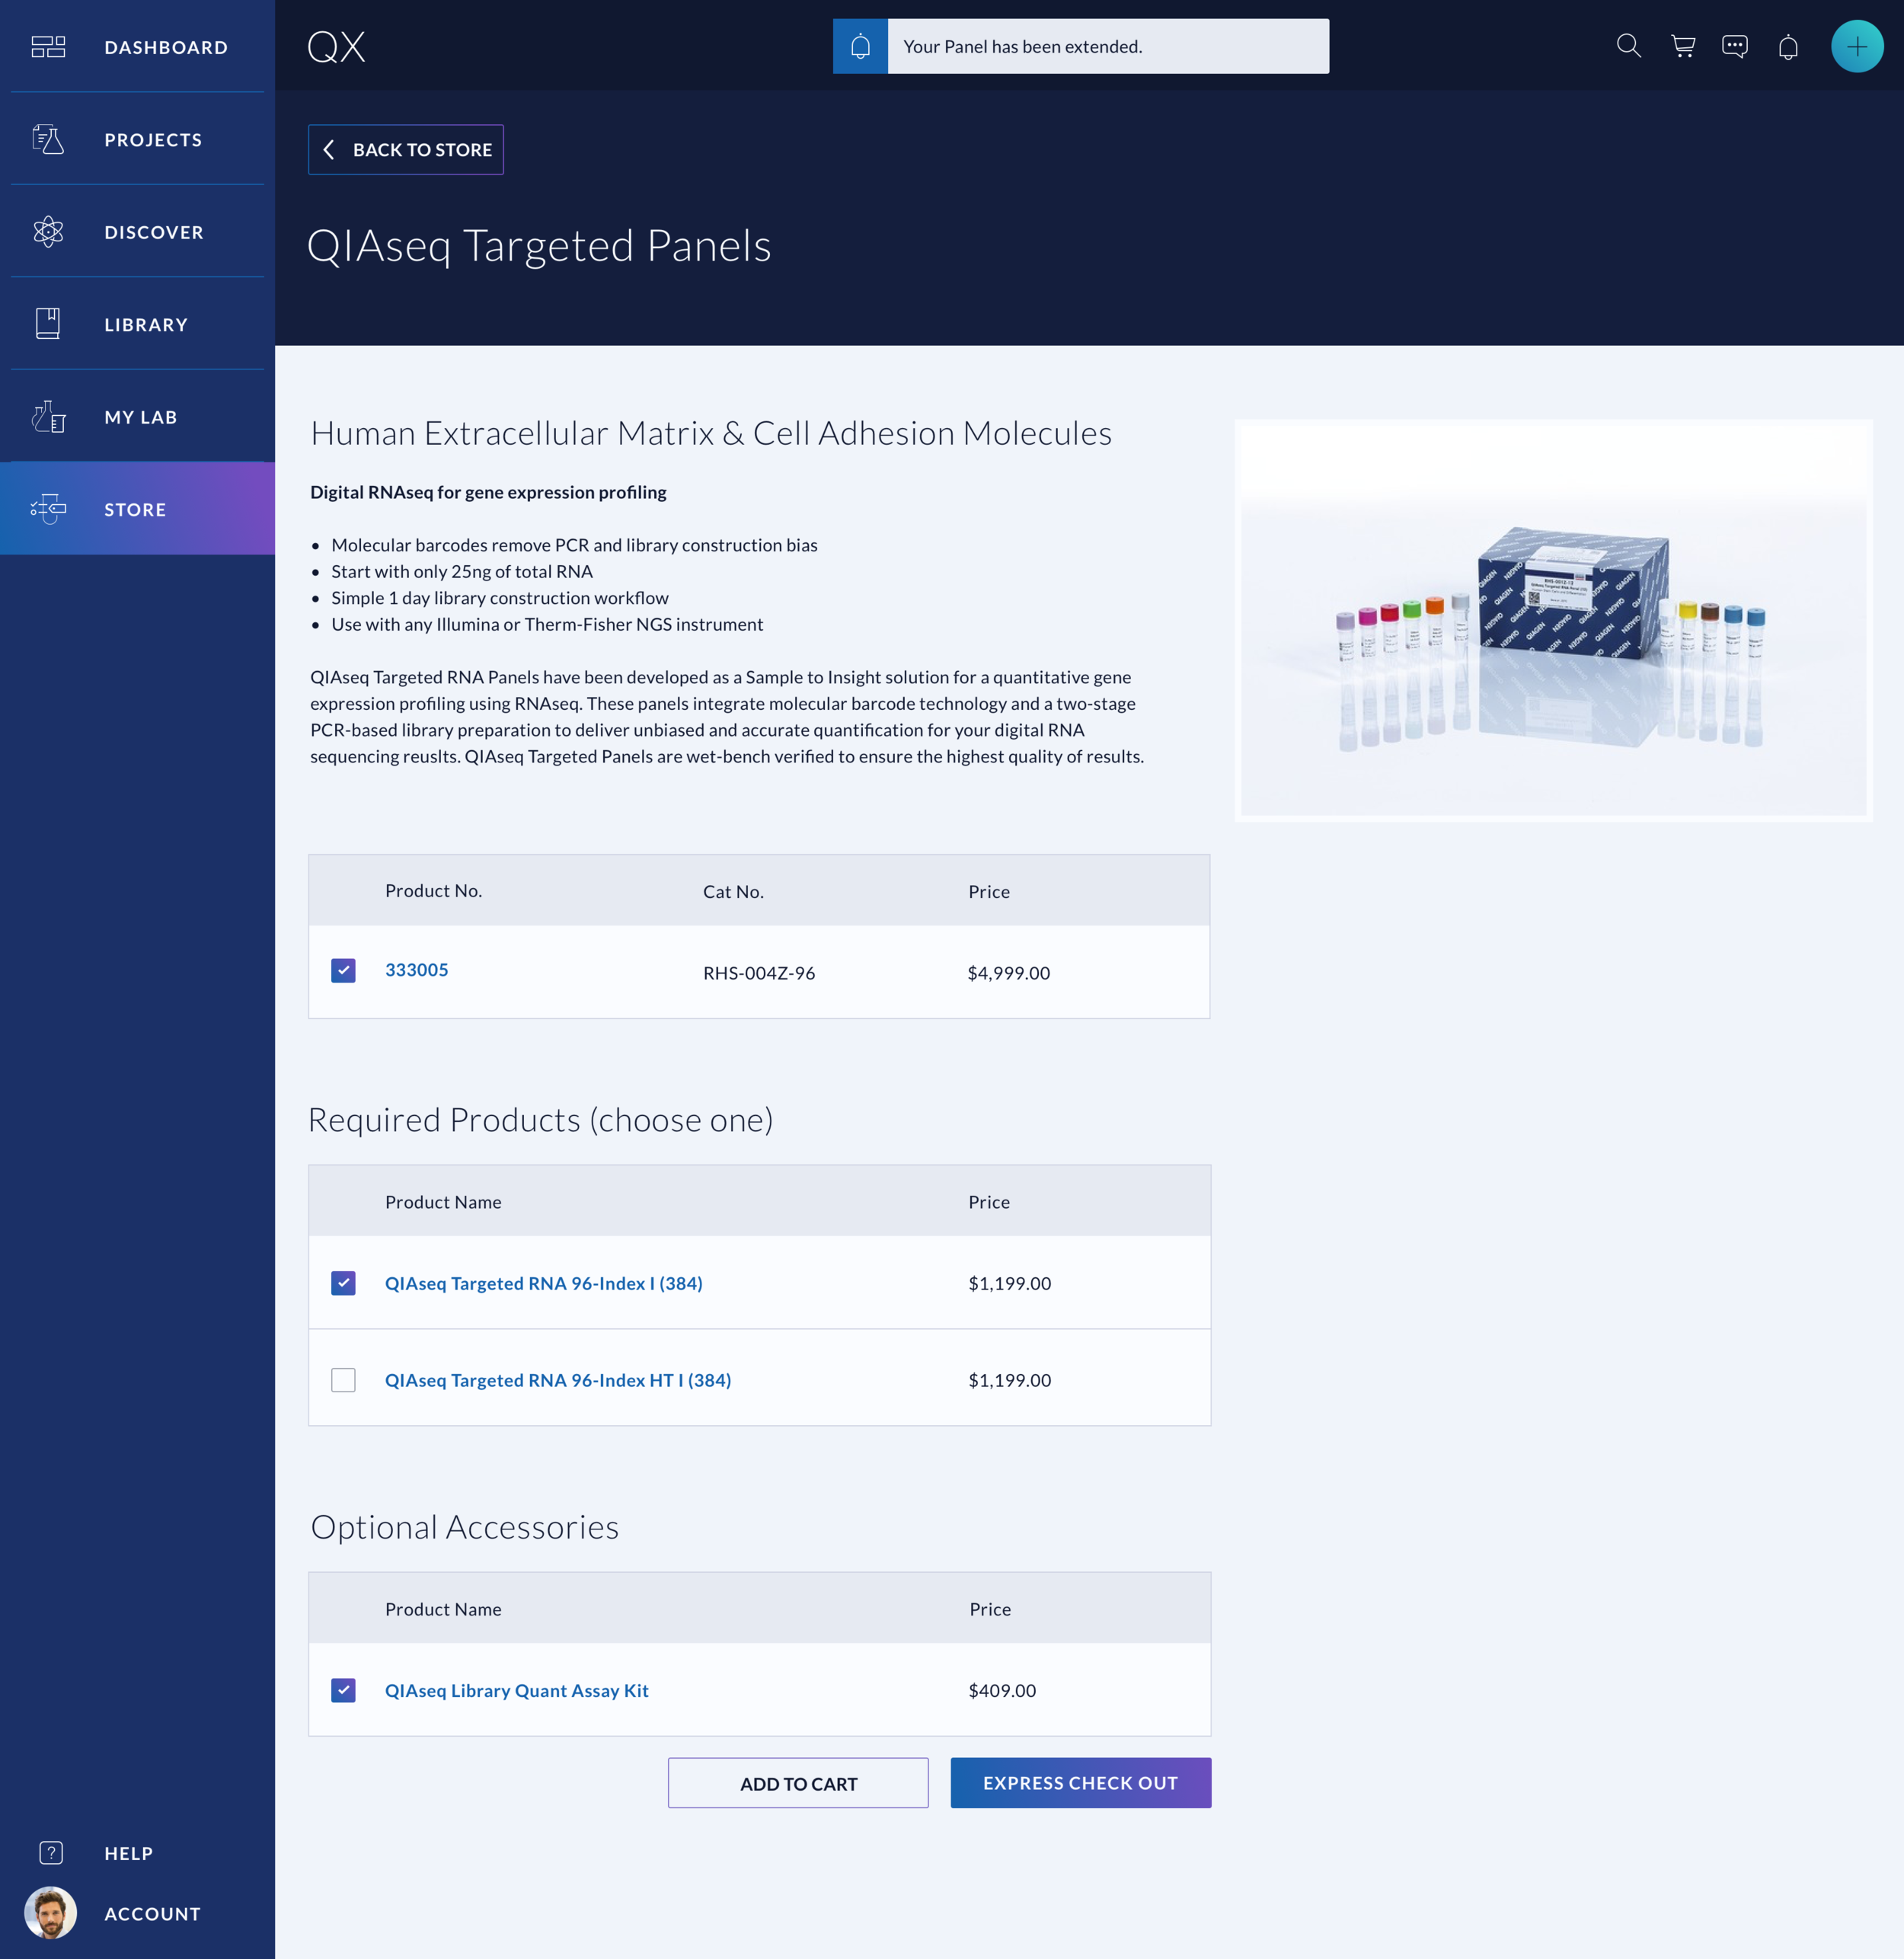1904x1959 pixels.
Task: Click the QX logo
Action: pyautogui.click(x=336, y=46)
